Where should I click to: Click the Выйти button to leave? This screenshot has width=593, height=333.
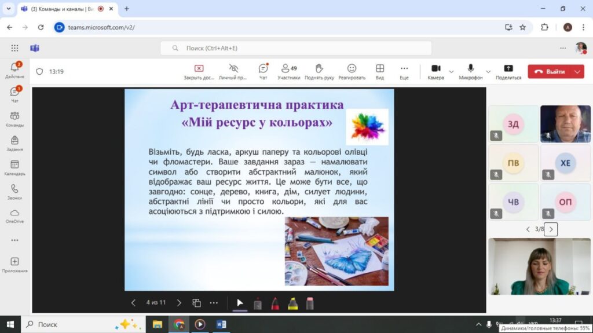[x=550, y=72]
